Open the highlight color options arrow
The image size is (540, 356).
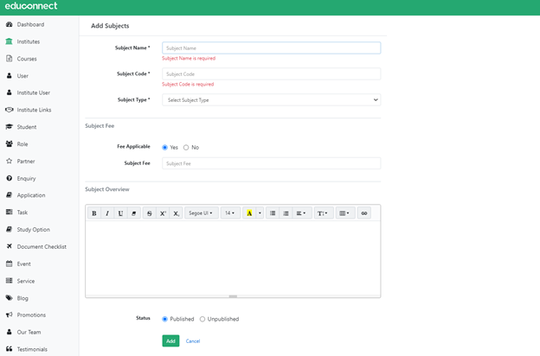tap(260, 213)
